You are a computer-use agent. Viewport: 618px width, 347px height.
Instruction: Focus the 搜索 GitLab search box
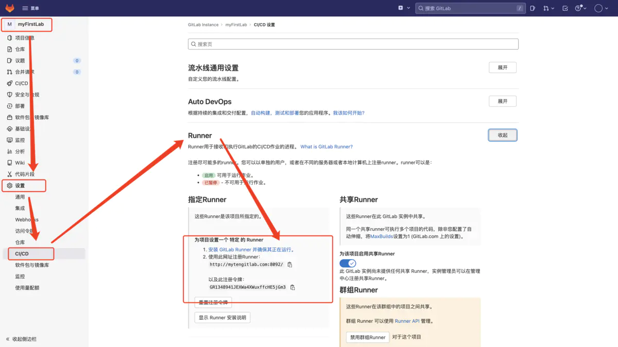[x=470, y=8]
